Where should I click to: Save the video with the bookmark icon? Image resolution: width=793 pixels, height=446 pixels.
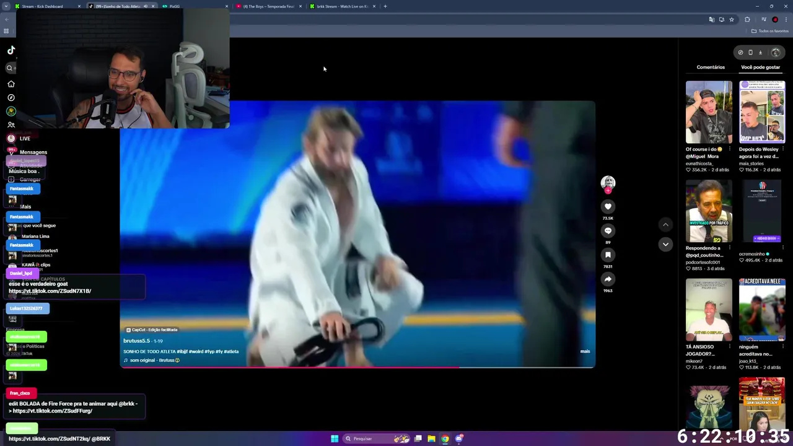point(608,255)
